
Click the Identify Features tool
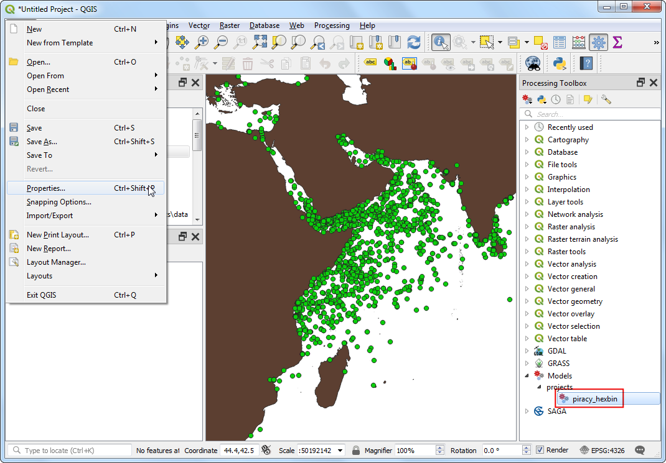pyautogui.click(x=441, y=42)
